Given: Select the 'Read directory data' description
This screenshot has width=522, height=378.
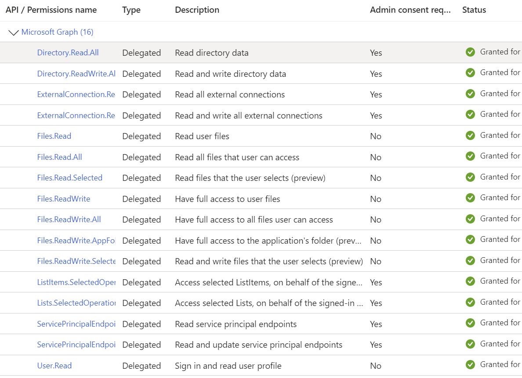Looking at the screenshot, I should 212,53.
